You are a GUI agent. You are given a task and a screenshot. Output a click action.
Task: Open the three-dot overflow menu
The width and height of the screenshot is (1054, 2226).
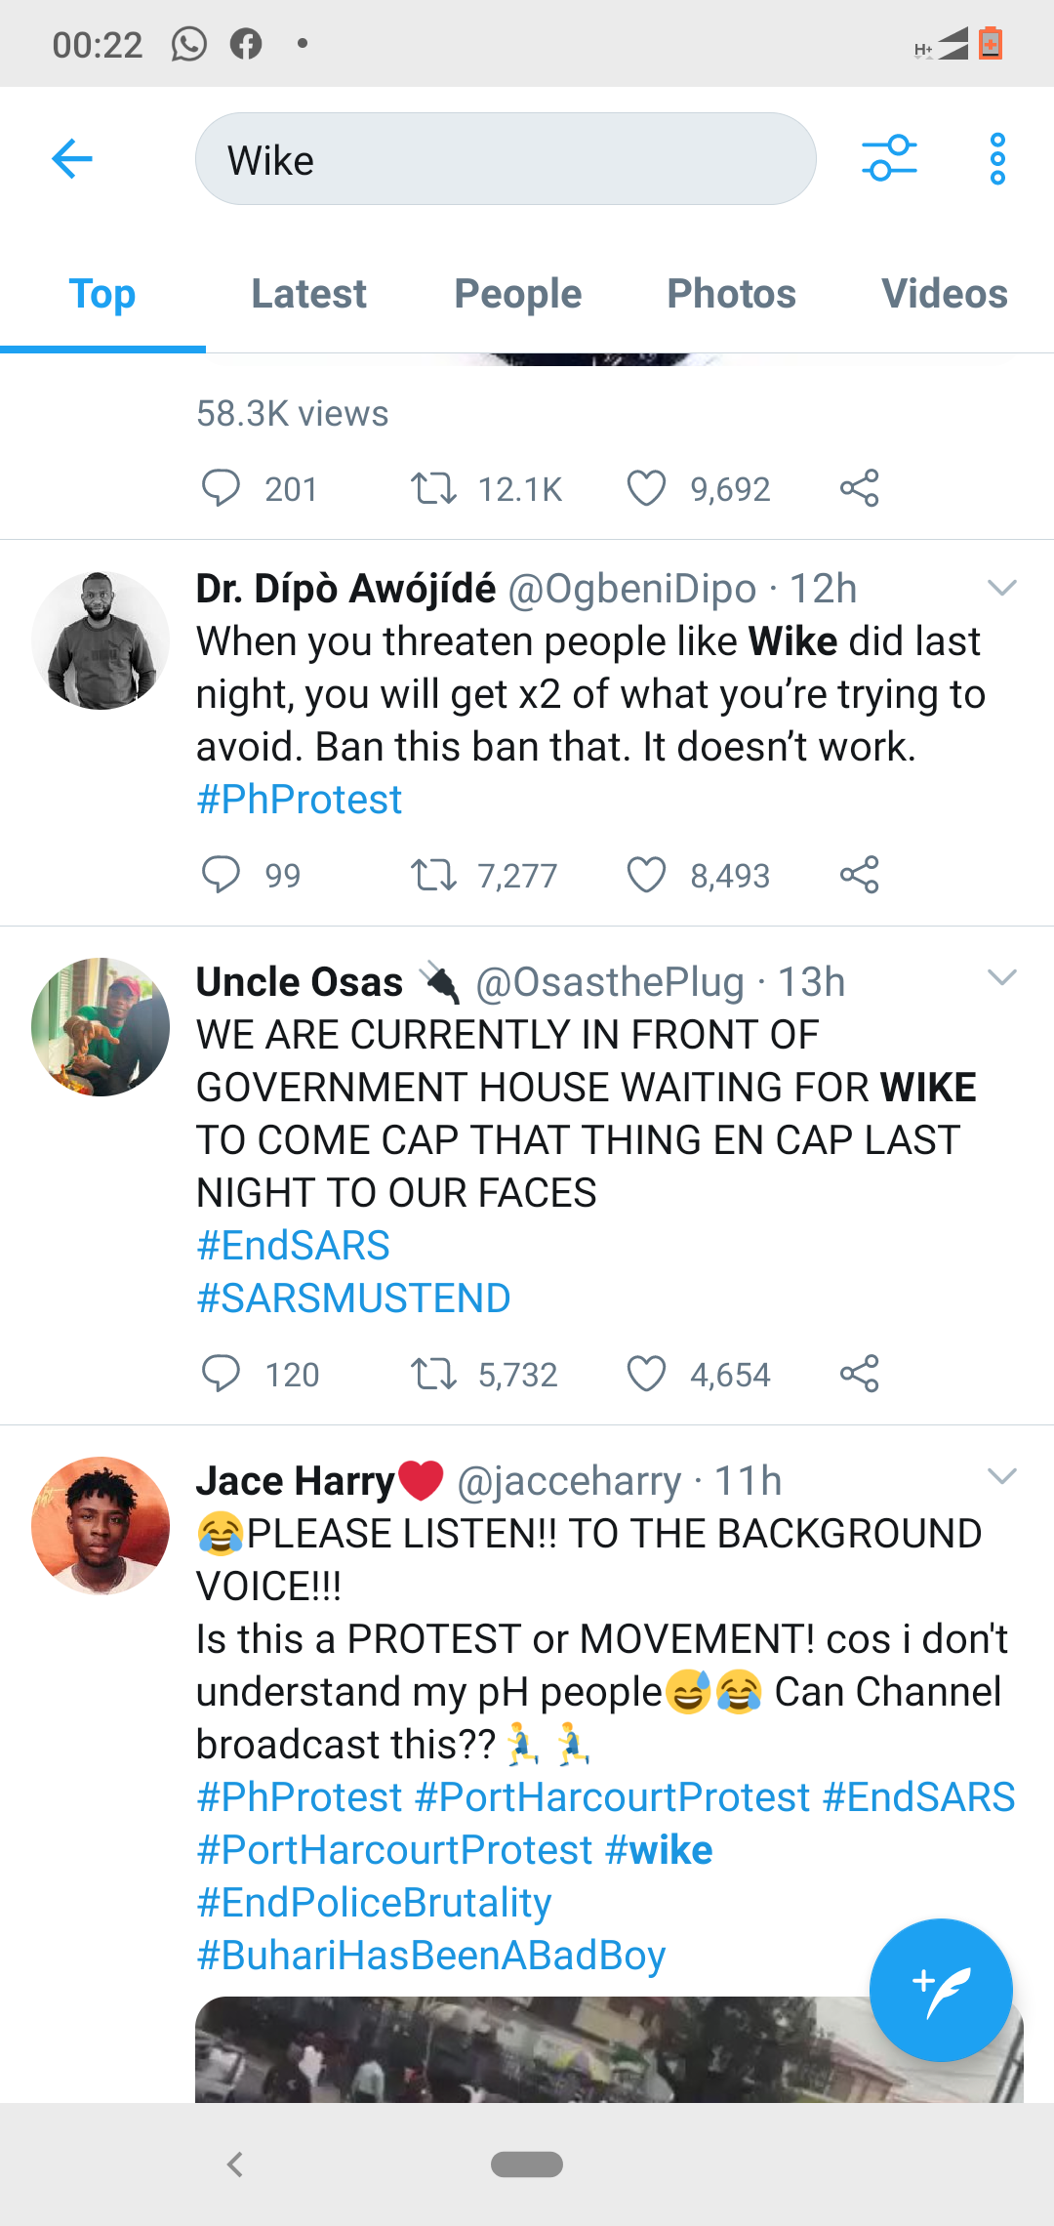click(x=996, y=158)
